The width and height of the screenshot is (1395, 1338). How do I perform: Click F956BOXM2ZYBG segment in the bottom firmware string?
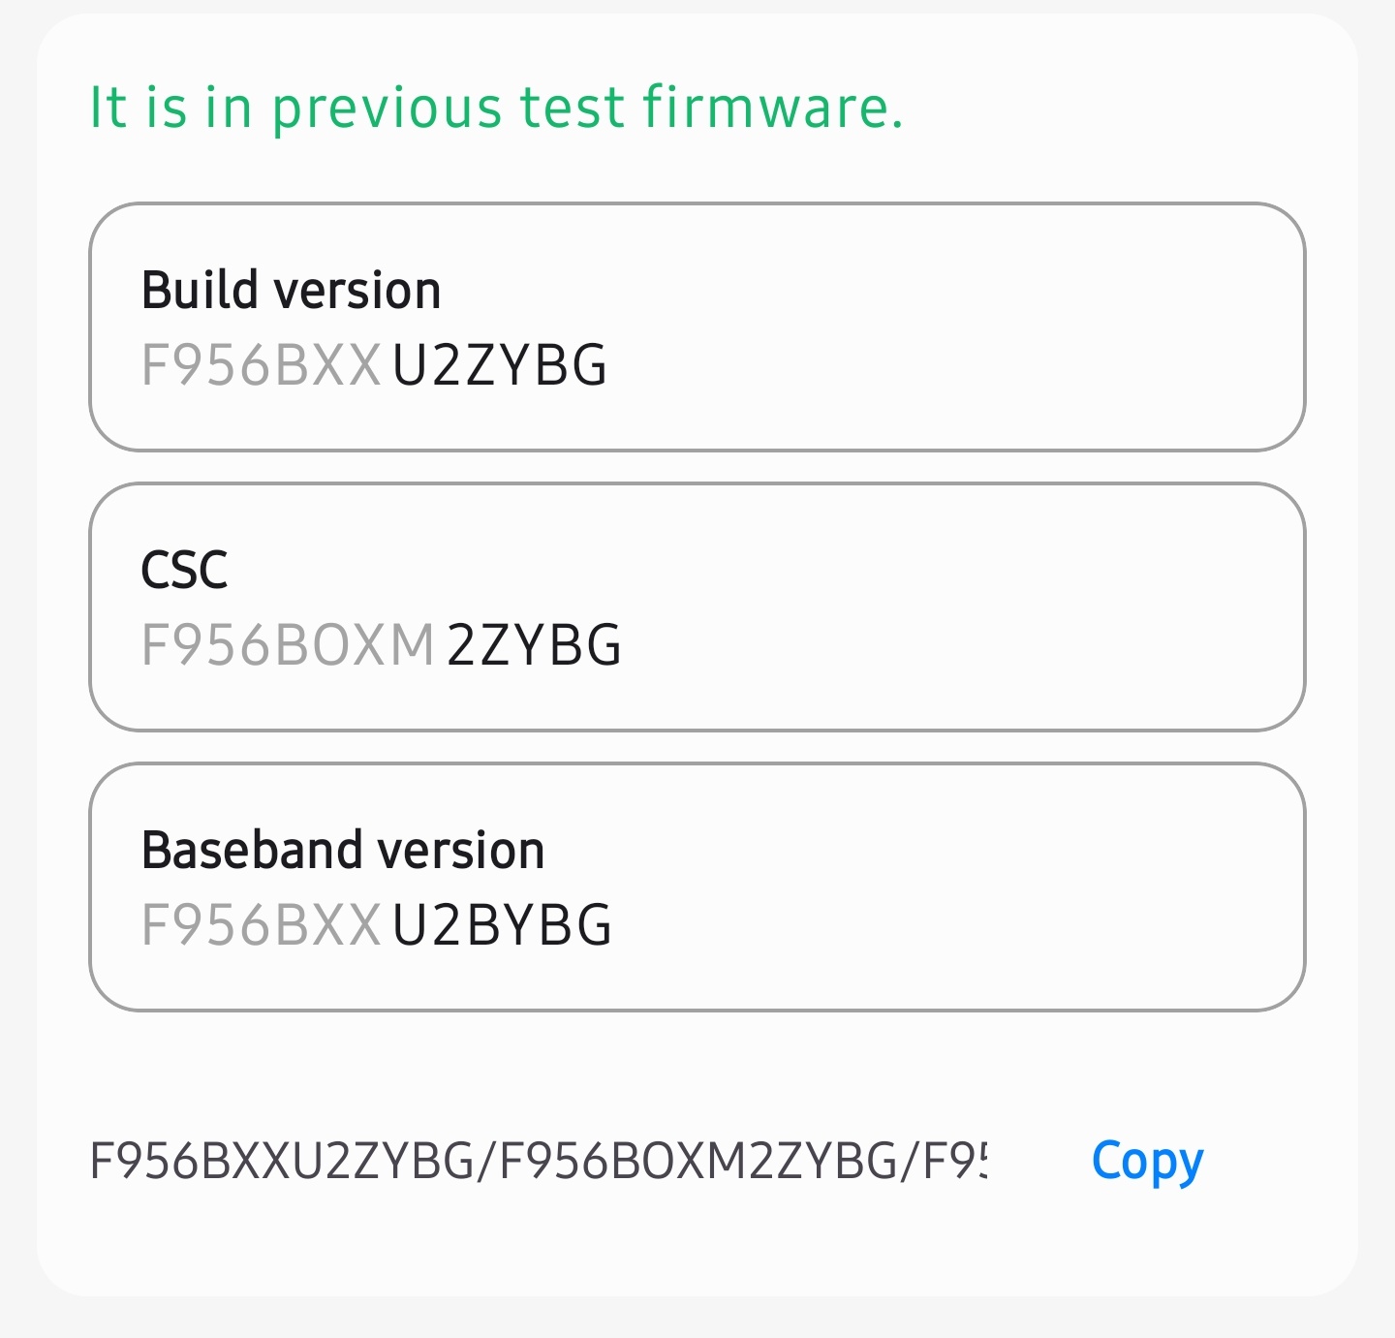(697, 1161)
